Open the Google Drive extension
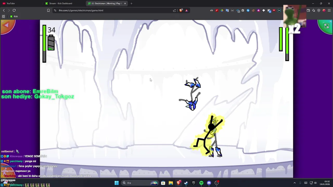 (x=222, y=10)
